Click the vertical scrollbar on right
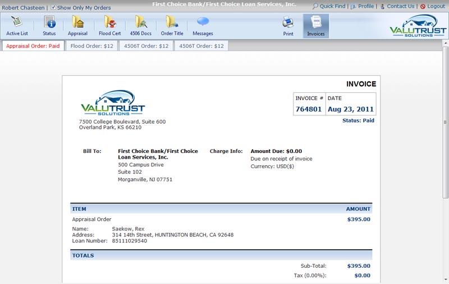This screenshot has height=284, width=449. pyautogui.click(x=446, y=122)
